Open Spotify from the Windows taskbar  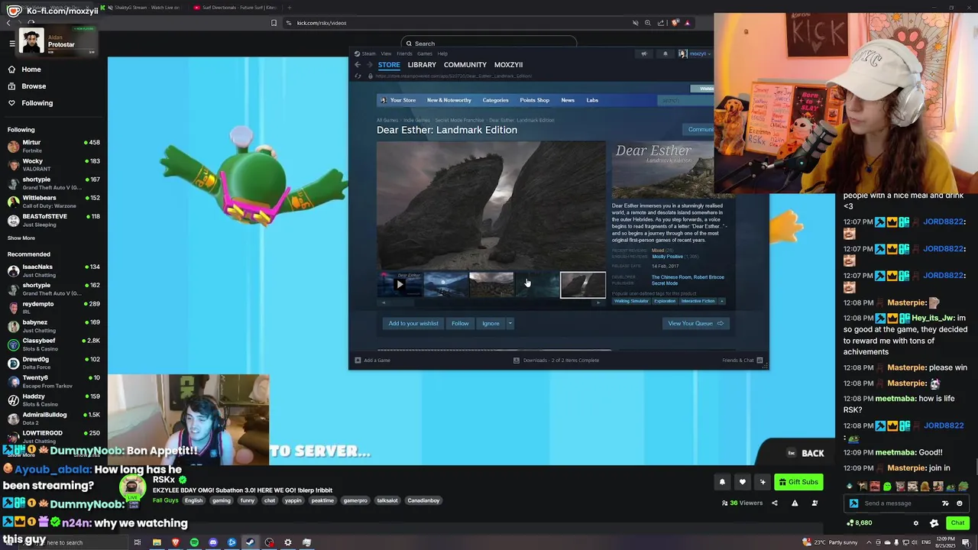(194, 542)
